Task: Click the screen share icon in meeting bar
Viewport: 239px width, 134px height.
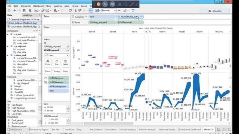Action: pos(112,4)
